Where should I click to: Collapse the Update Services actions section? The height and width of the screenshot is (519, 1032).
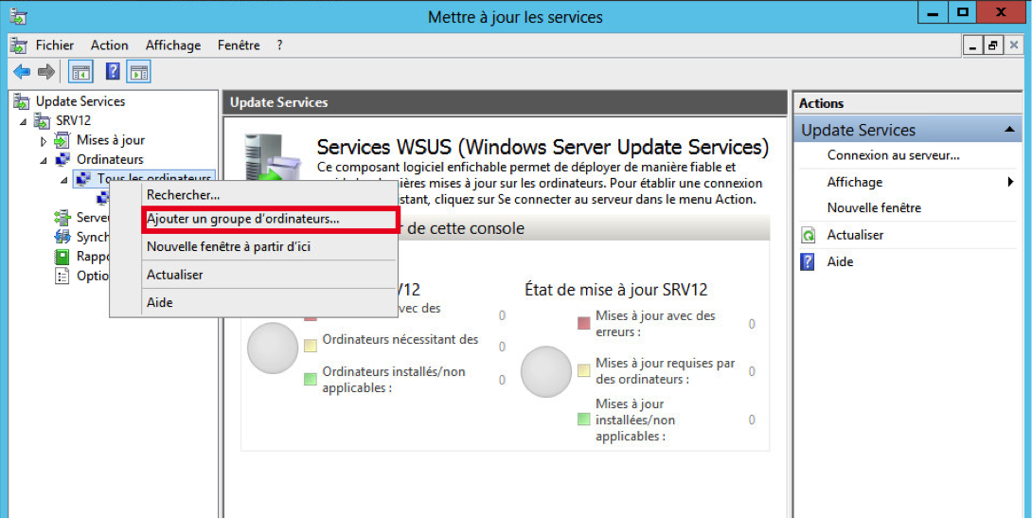(1011, 131)
